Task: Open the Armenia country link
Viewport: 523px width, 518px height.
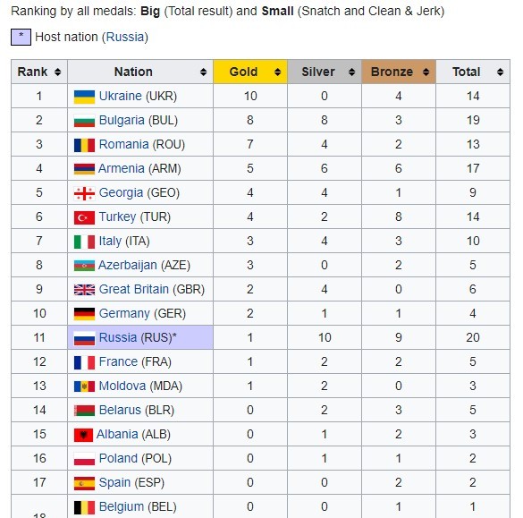Action: 121,168
